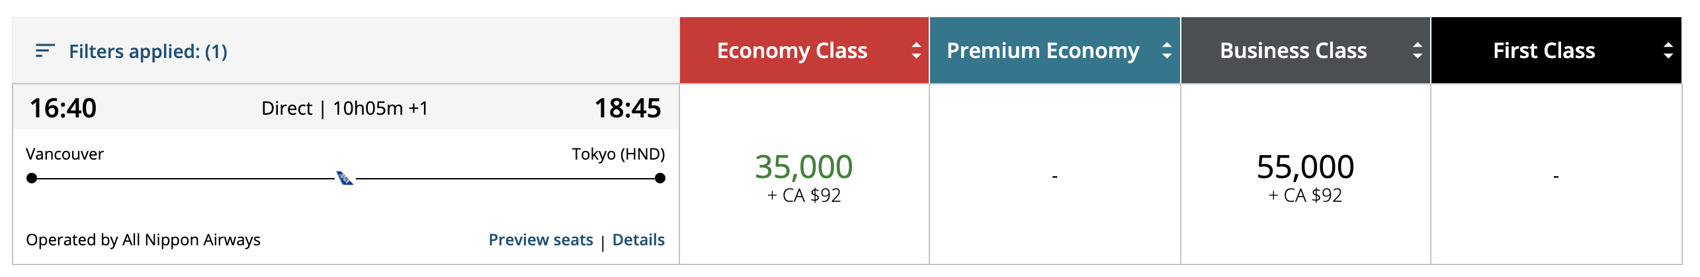The image size is (1700, 277).
Task: Open the Filters applied (1) link
Action: click(148, 51)
